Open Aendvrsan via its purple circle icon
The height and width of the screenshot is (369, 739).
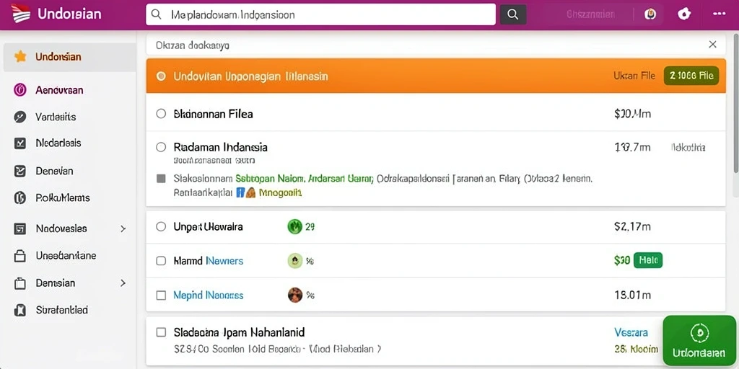[19, 90]
